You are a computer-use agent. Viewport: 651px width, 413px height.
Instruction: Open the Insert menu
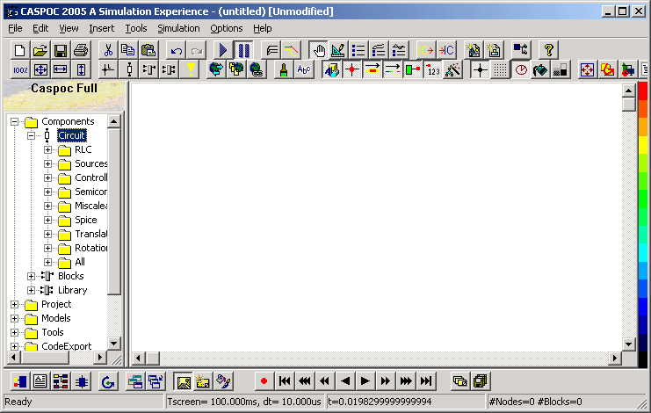pos(101,28)
